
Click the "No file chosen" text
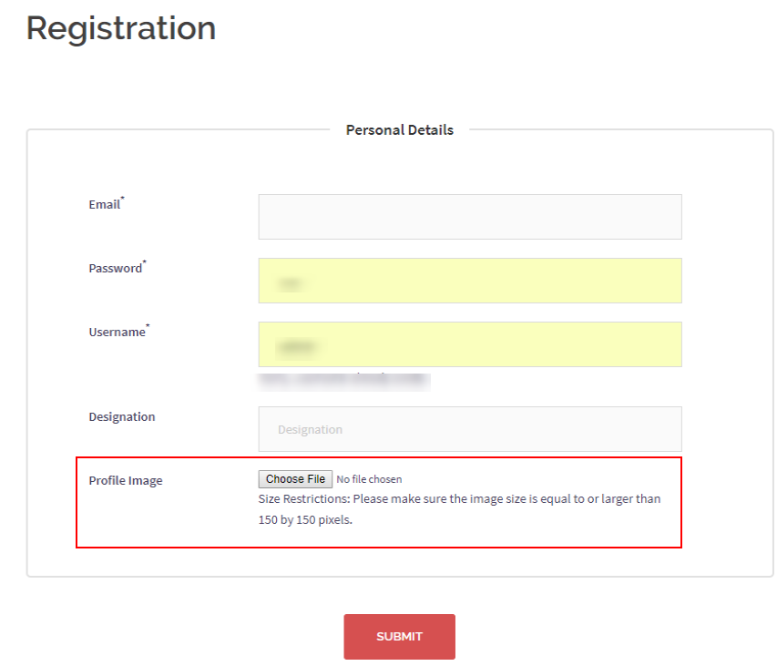click(369, 479)
